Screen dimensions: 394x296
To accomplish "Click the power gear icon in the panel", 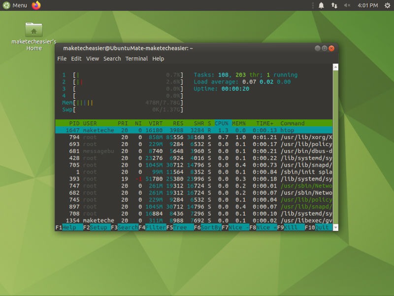I will 387,5.
